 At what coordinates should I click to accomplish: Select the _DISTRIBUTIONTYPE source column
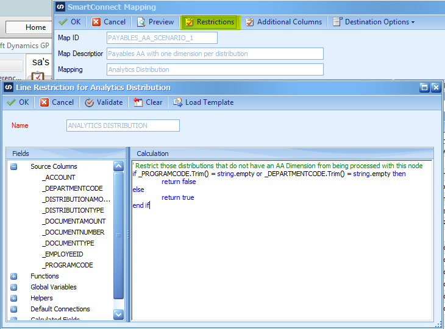73,210
